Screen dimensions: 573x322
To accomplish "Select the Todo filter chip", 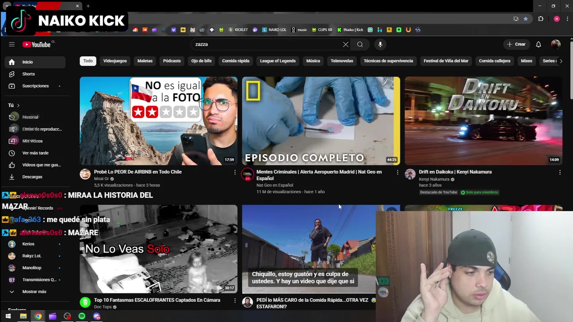I will click(88, 61).
